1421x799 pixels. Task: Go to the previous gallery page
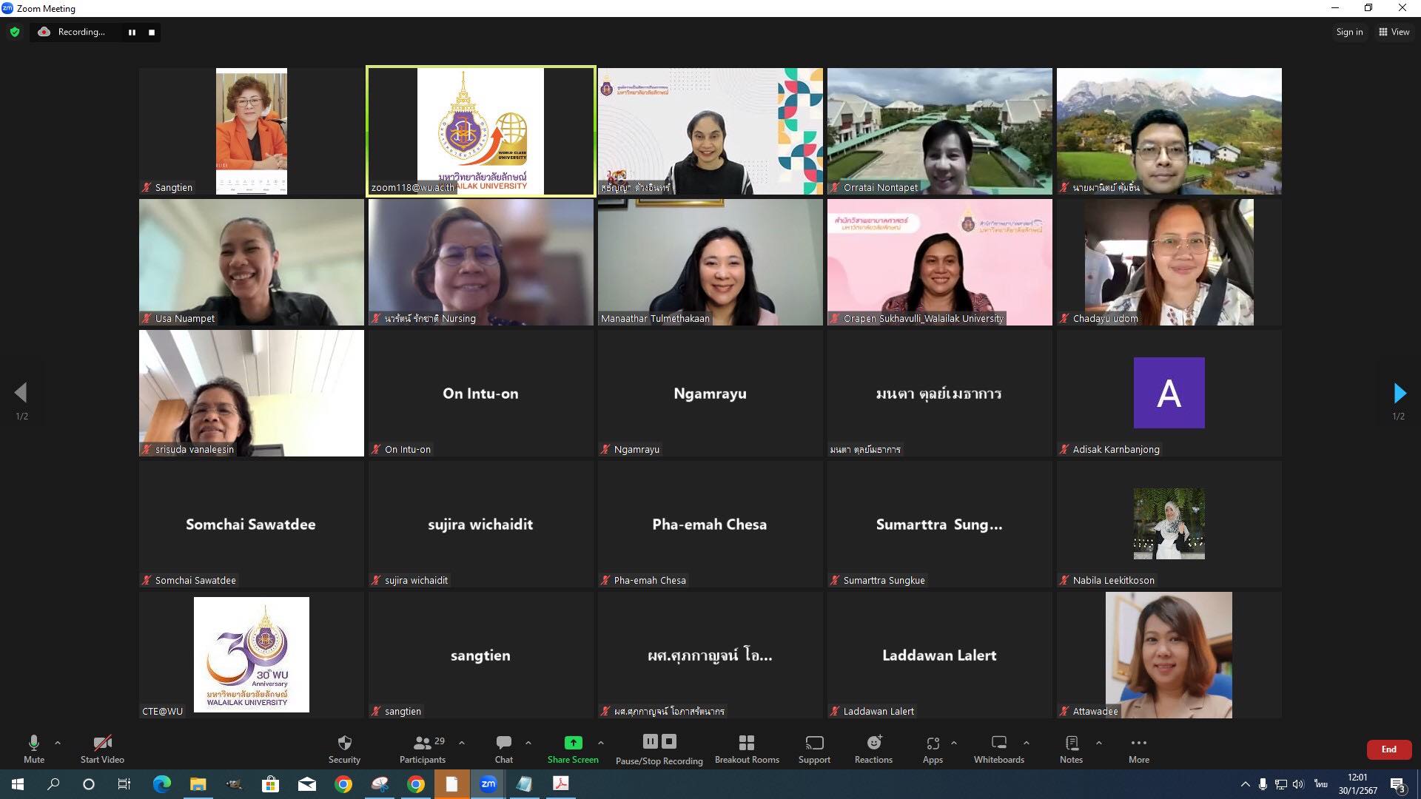21,393
